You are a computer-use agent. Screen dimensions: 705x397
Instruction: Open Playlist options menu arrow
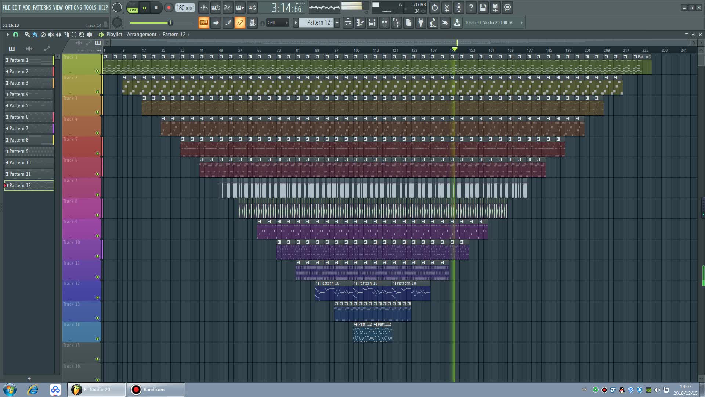[8, 35]
